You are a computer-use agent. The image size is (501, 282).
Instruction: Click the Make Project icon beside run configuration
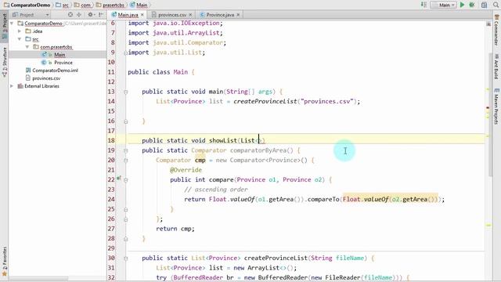[424, 5]
